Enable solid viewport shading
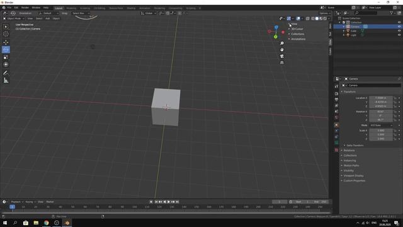Screen dimensions: 403x227 coord(317,18)
